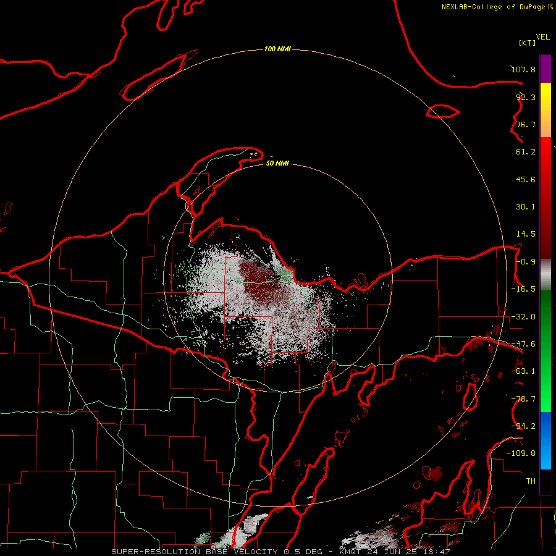556x556 pixels.
Task: Click the 14.5 velocity legend value
Action: [526, 234]
